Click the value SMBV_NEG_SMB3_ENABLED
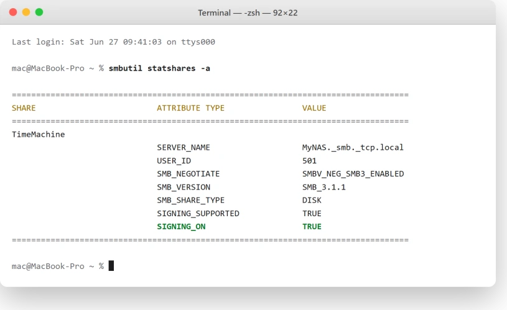The height and width of the screenshot is (310, 507). [x=353, y=174]
